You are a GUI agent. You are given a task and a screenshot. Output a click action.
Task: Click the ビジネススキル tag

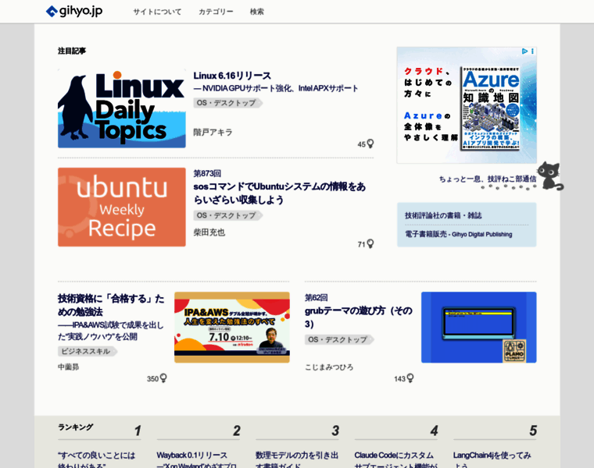[x=88, y=352]
